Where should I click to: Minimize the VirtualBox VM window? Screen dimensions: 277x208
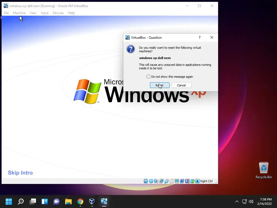pyautogui.click(x=187, y=6)
